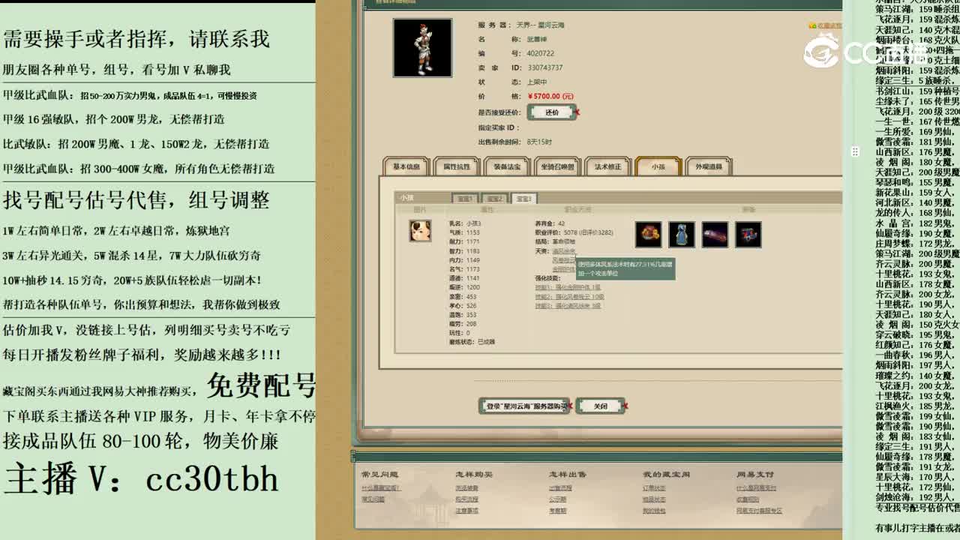Click the 登录 星河云海 服务器购买 button
This screenshot has width=960, height=540.
pos(523,406)
